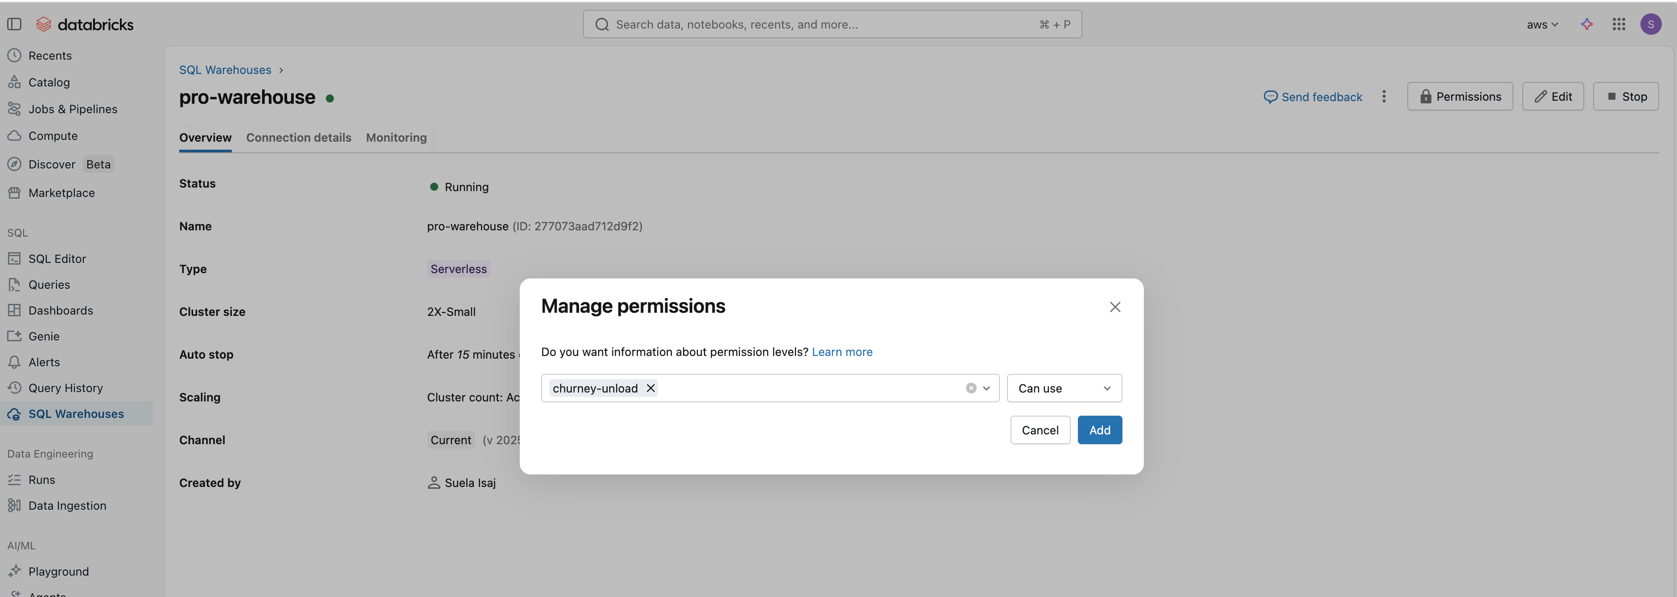The image size is (1677, 597).
Task: Expand the Can use permission dropdown
Action: click(x=1064, y=388)
